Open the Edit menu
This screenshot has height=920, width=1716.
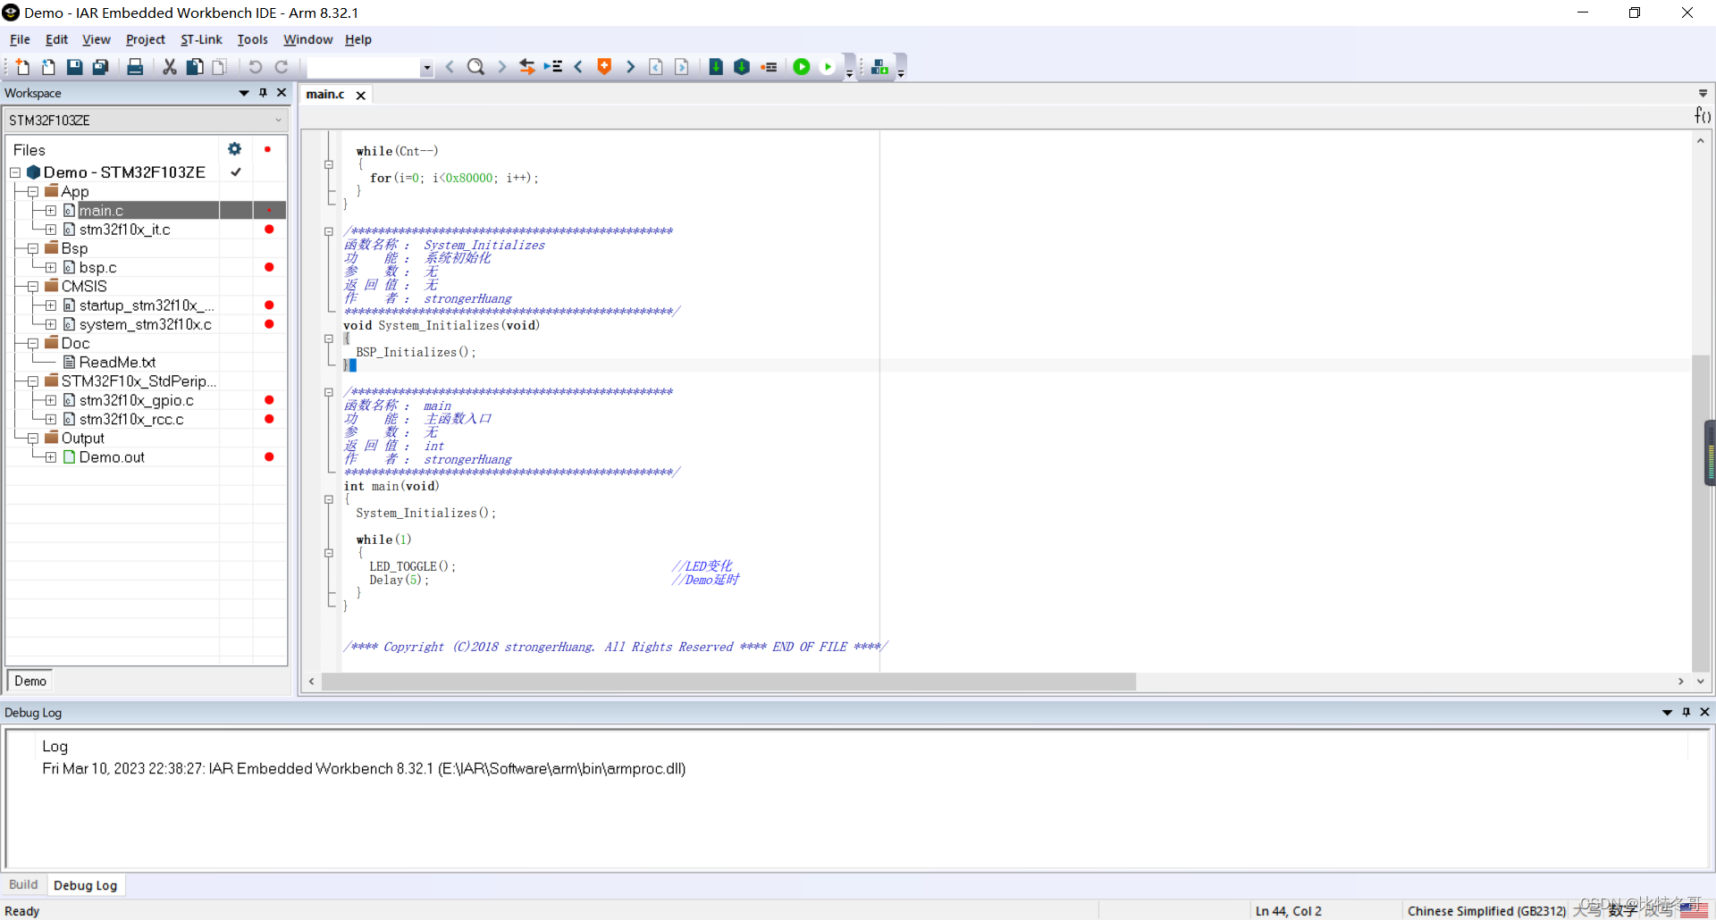(x=56, y=39)
